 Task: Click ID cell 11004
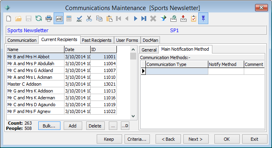click(104, 64)
